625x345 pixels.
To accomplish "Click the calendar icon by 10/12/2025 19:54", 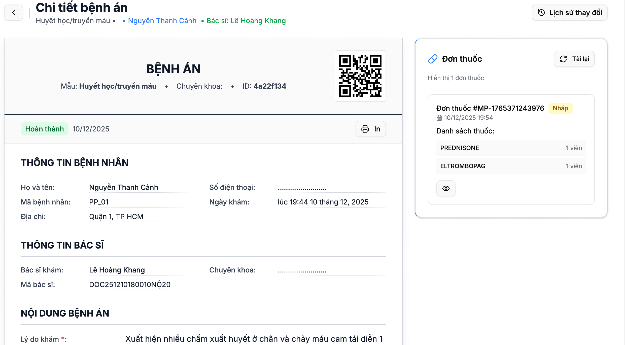I will (x=439, y=118).
